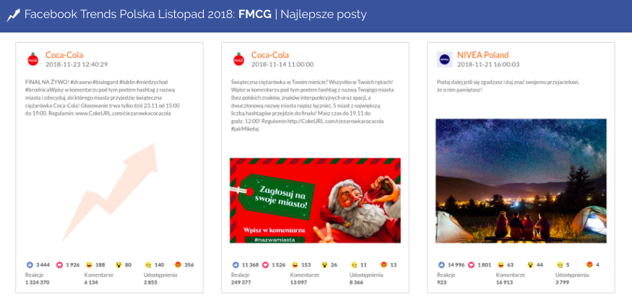632x302 pixels.
Task: Click the NIVEA Poland avatar logo
Action: coord(445,60)
